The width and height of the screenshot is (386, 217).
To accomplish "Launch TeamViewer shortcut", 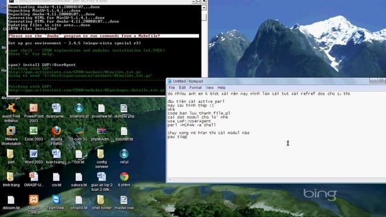I will [56, 200].
